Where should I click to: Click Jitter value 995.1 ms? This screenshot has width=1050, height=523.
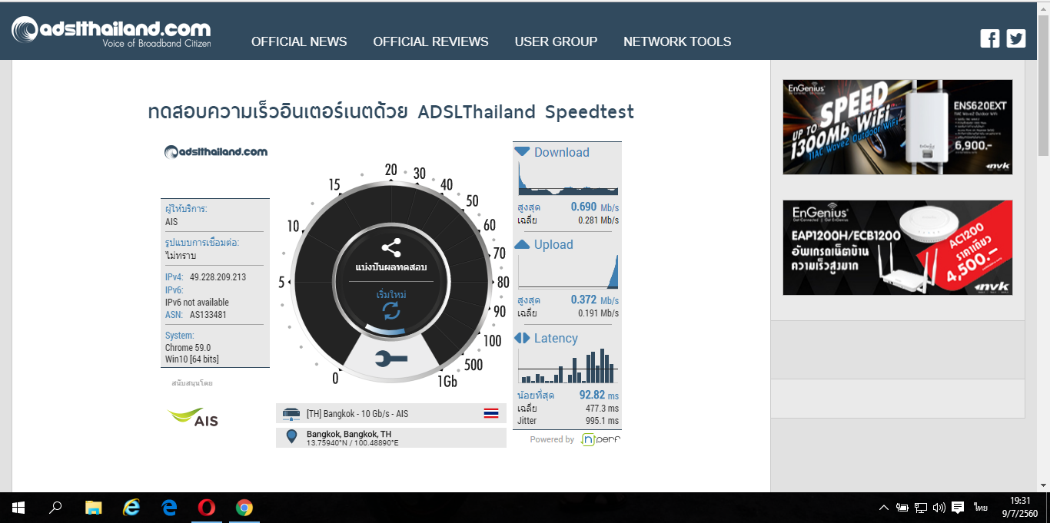click(x=602, y=421)
